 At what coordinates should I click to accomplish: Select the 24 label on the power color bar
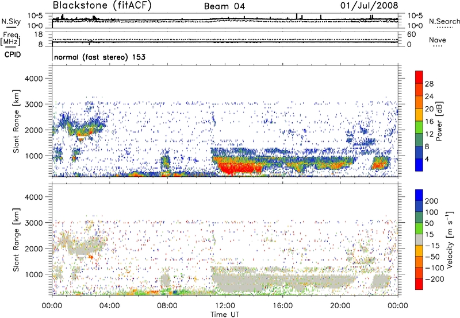point(429,96)
